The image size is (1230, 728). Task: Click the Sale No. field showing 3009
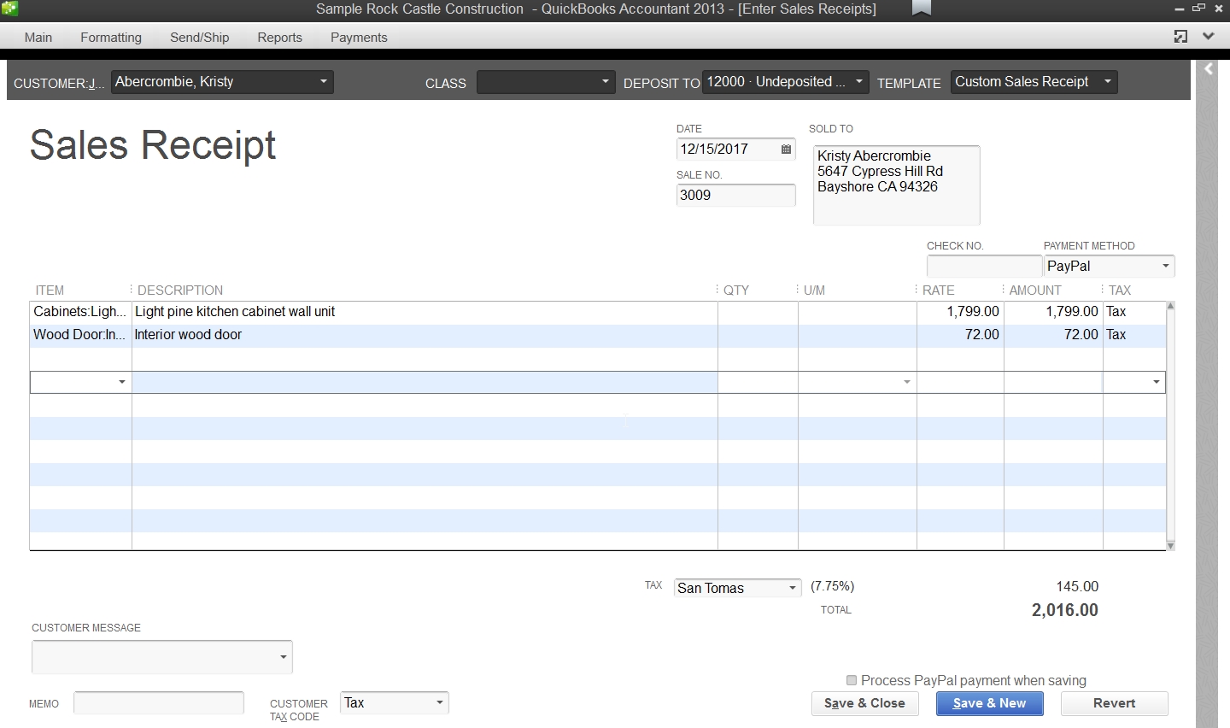coord(735,195)
